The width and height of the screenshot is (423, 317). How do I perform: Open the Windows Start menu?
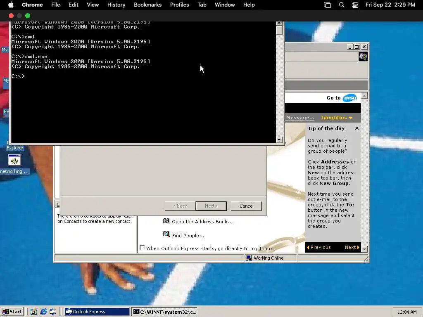[x=12, y=312]
